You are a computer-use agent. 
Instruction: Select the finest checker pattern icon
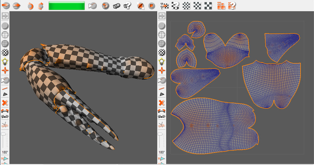click(186, 6)
